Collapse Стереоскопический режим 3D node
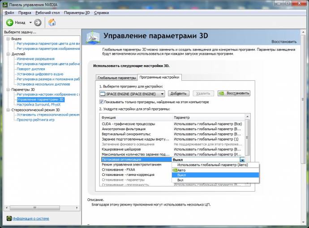Image resolution: width=309 pixels, height=228 pixels. click(x=8, y=110)
